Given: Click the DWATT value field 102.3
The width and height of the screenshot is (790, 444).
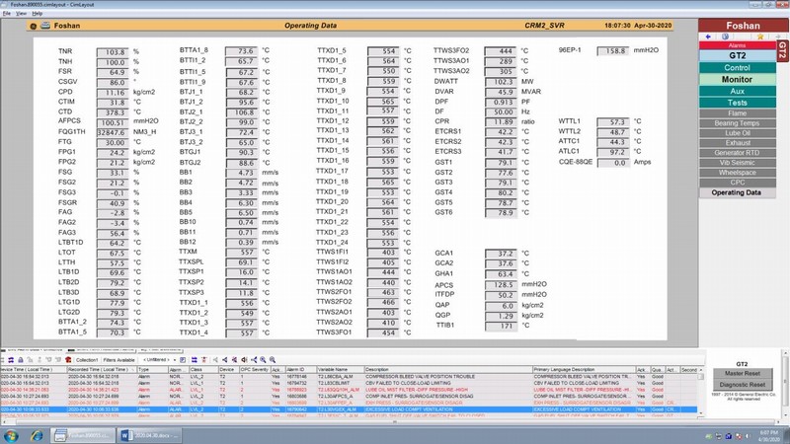Looking at the screenshot, I should [x=501, y=82].
